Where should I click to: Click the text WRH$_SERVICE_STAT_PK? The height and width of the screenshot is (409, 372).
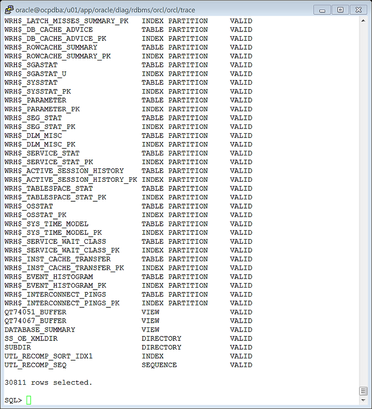(49, 162)
